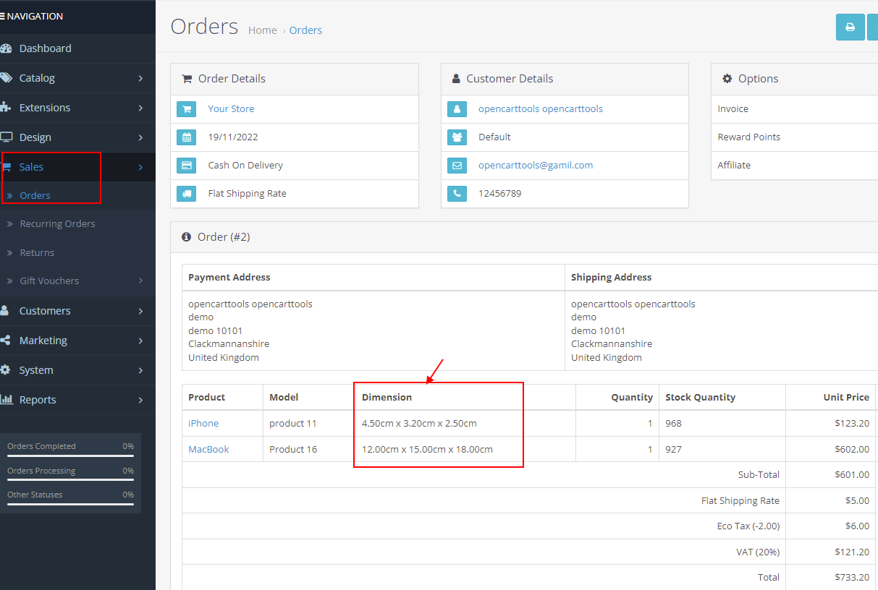Click the Home breadcrumb
Viewport: 878px width, 590px height.
click(262, 30)
